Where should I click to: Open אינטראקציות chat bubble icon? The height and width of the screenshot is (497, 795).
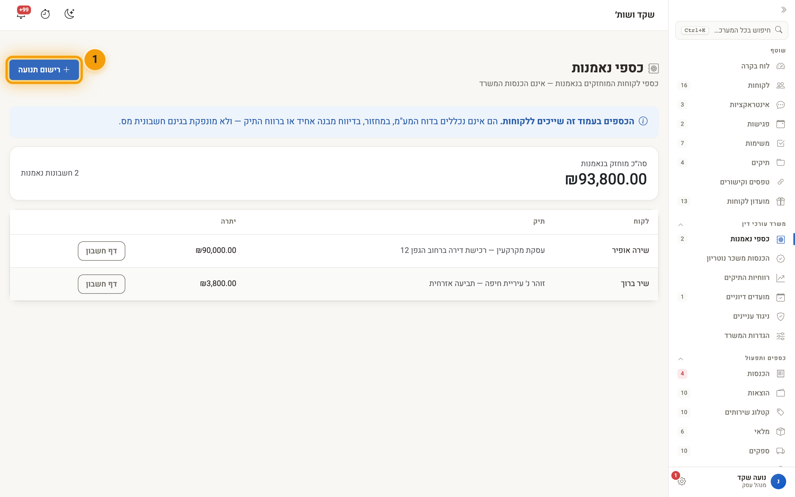tap(781, 105)
